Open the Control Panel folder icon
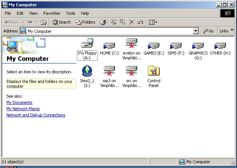 coord(154,70)
